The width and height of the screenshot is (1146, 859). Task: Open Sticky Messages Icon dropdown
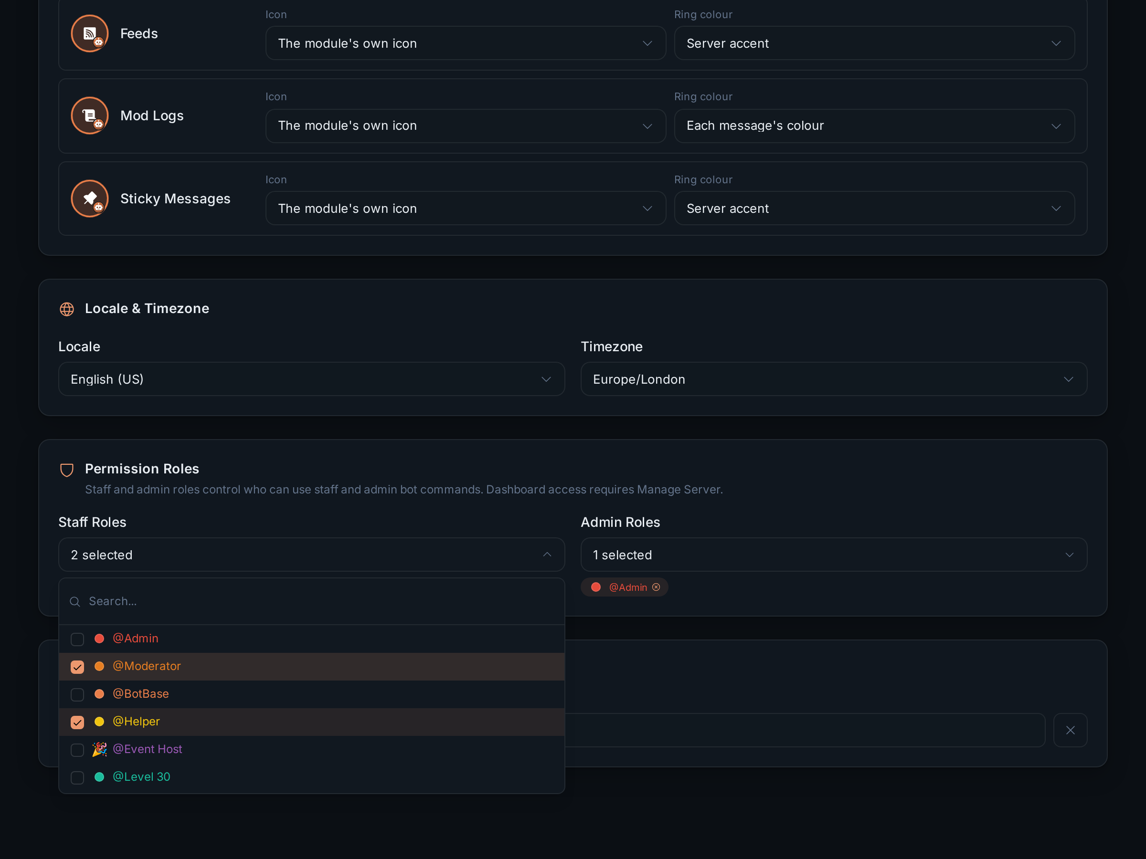tap(465, 208)
